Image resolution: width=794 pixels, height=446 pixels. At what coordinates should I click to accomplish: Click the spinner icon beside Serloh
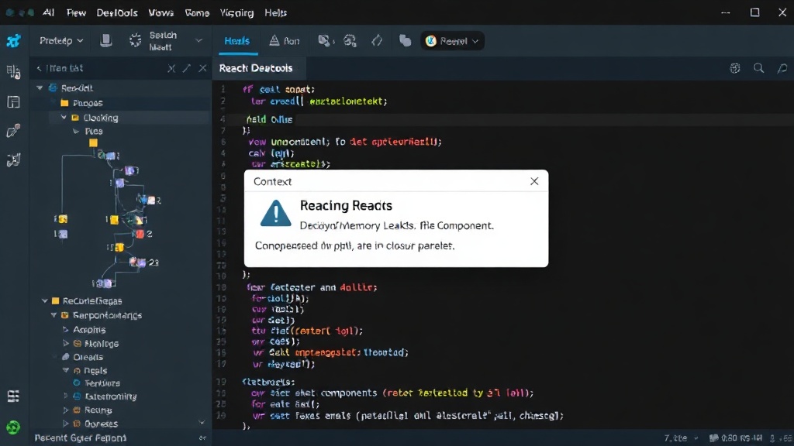[135, 40]
